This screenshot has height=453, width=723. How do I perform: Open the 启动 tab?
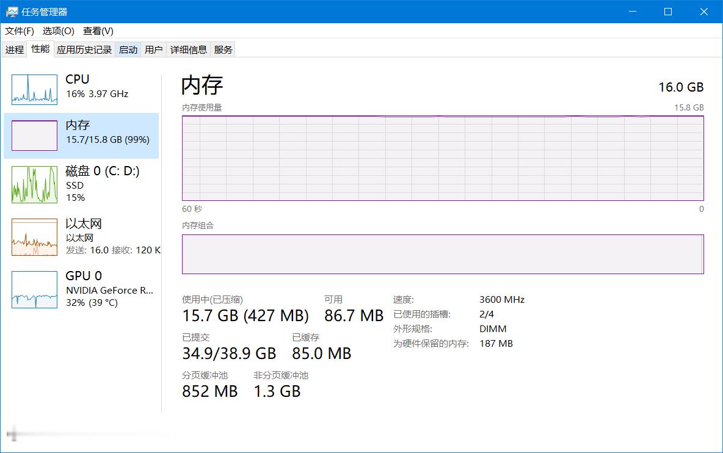[x=128, y=50]
